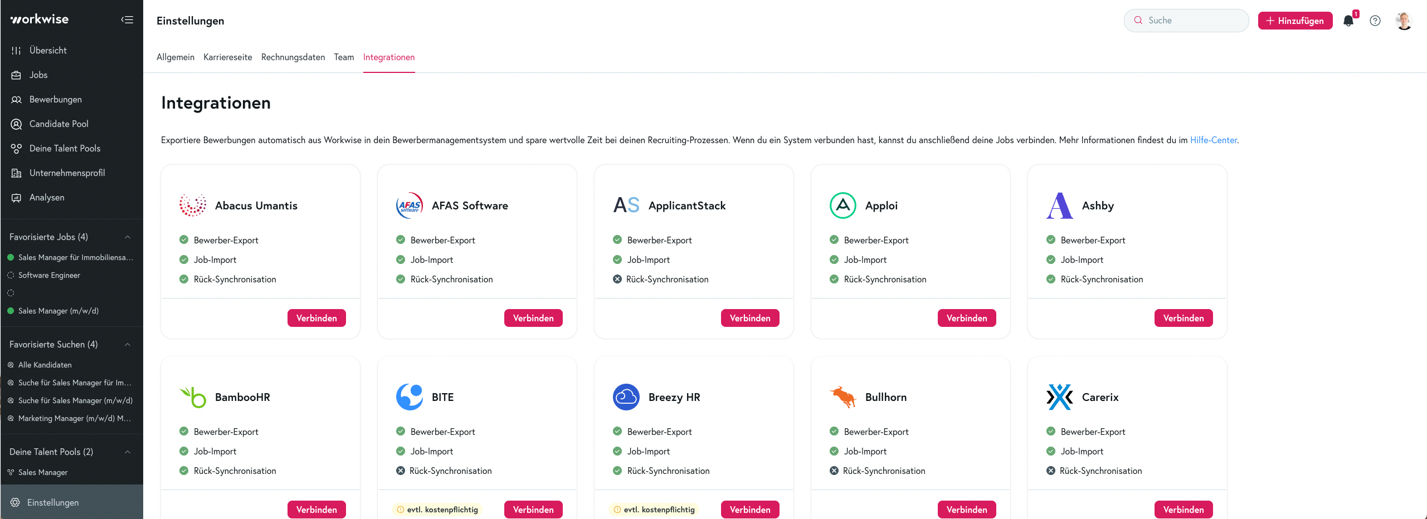Open the Analysen section
This screenshot has height=519, width=1427.
(47, 197)
